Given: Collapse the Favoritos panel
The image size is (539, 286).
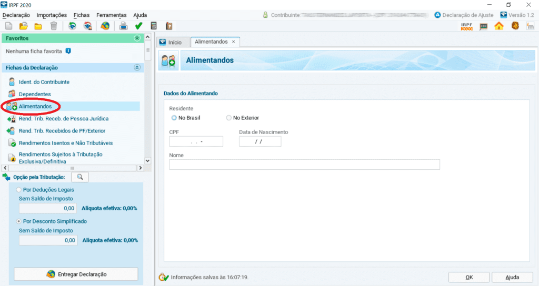Looking at the screenshot, I should coord(137,38).
